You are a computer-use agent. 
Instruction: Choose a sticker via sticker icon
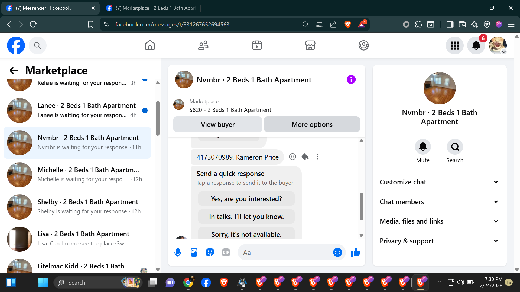pos(210,253)
